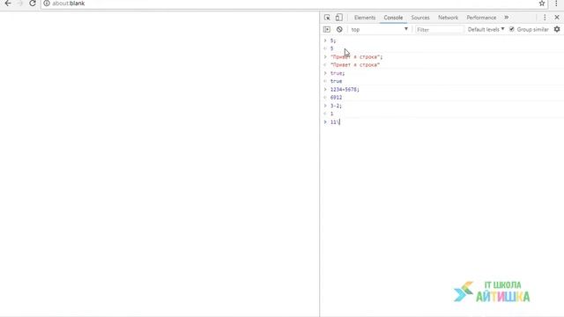Open the Default levels dropdown
Screen dimensions: 564x317
(486, 29)
